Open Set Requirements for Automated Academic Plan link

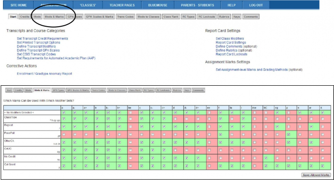click(56, 58)
